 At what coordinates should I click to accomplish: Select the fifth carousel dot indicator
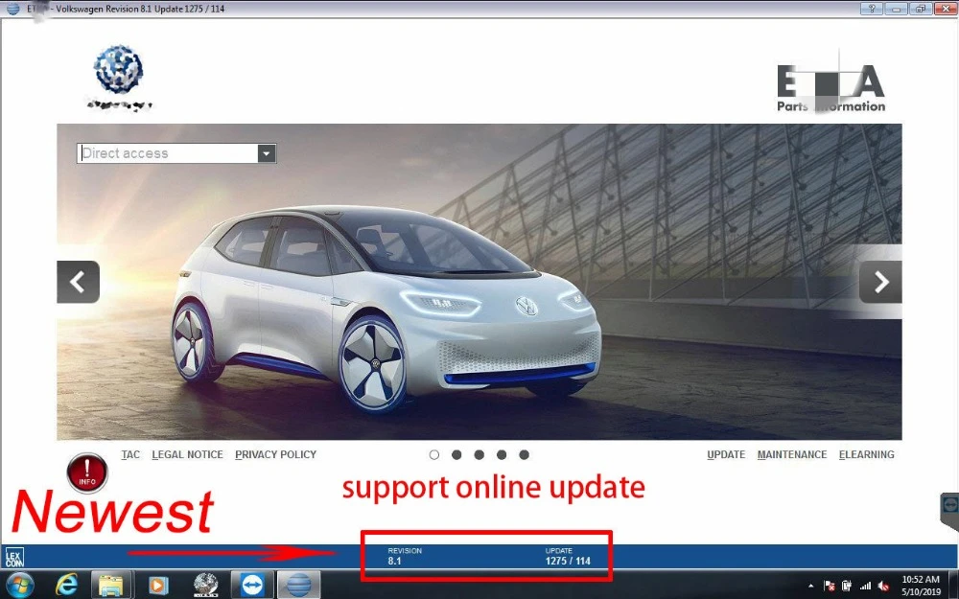coord(525,454)
